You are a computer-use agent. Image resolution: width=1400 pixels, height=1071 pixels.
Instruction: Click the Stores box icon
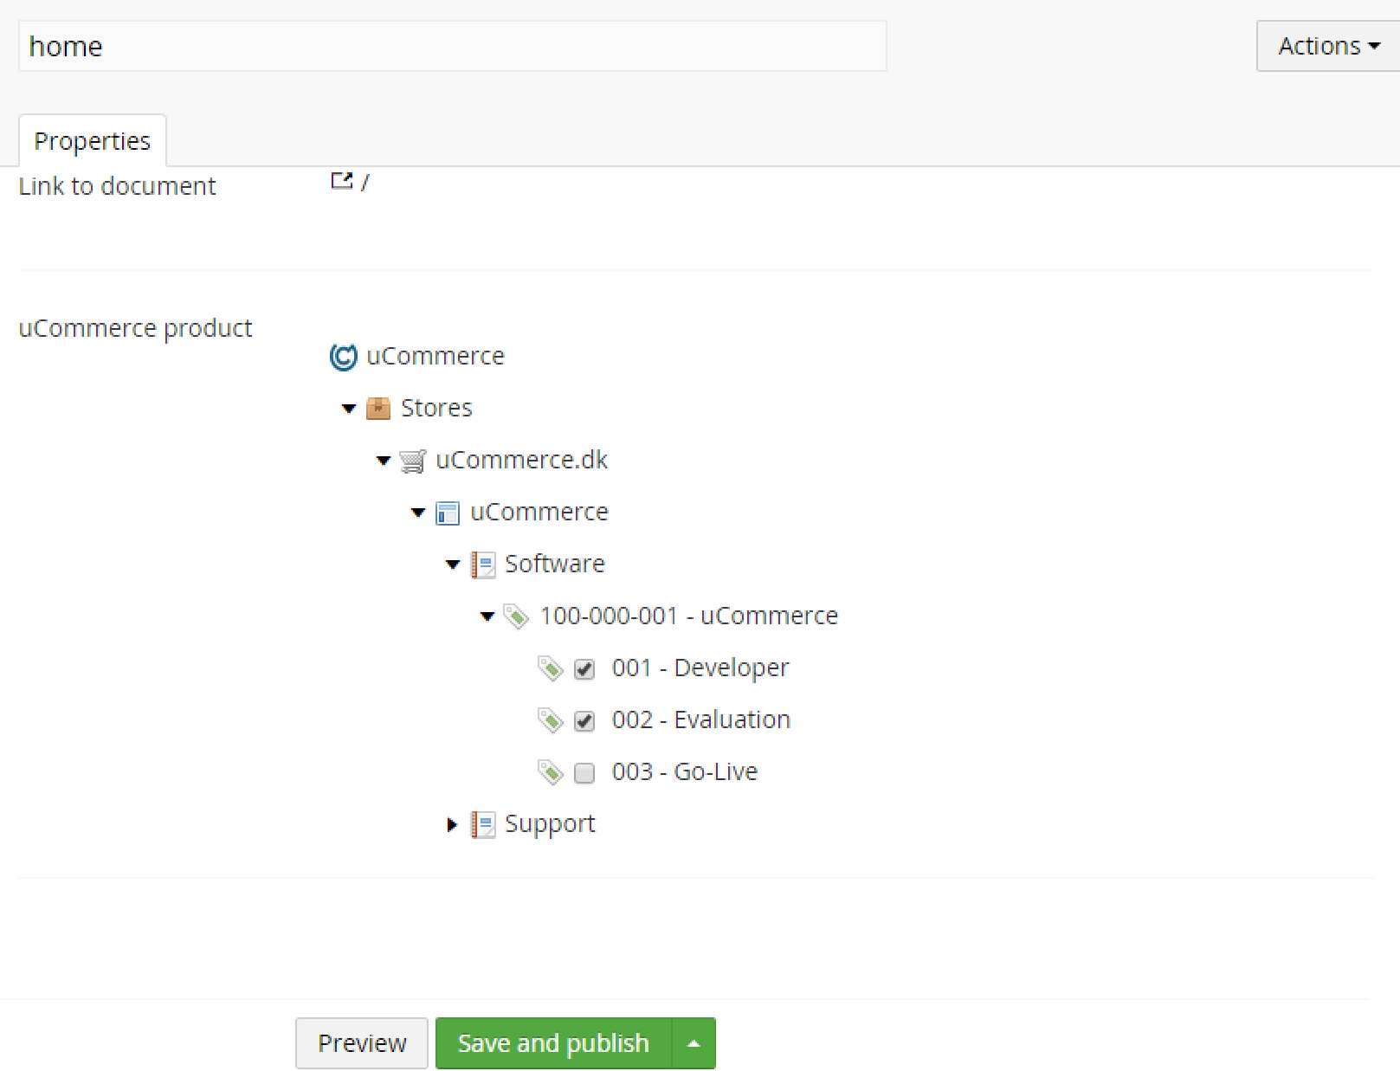(378, 408)
